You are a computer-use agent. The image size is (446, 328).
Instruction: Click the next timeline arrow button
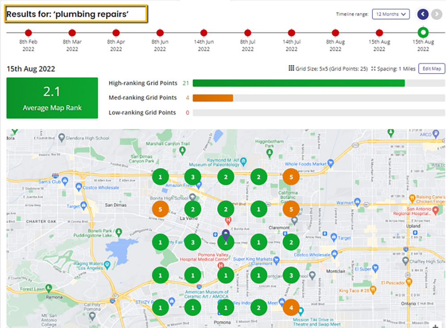436,14
